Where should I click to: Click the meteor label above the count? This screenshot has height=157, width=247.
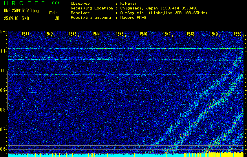[x=55, y=13]
